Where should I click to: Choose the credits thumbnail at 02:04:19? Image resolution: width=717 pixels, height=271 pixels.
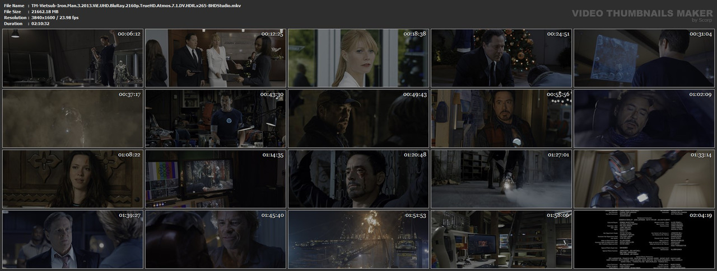point(644,239)
